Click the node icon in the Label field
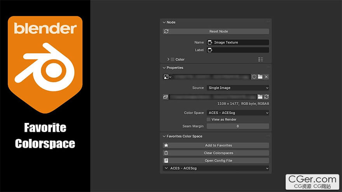The image size is (342, 192). tap(210, 50)
